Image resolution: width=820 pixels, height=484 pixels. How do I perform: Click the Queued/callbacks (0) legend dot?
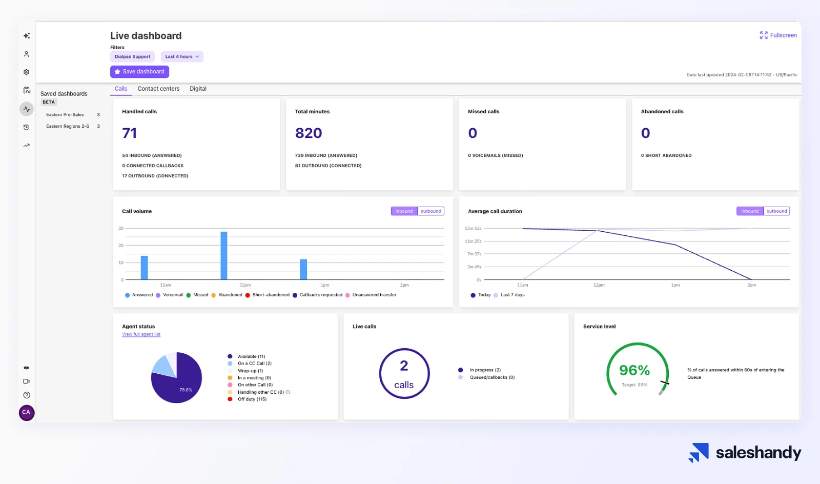tap(461, 377)
